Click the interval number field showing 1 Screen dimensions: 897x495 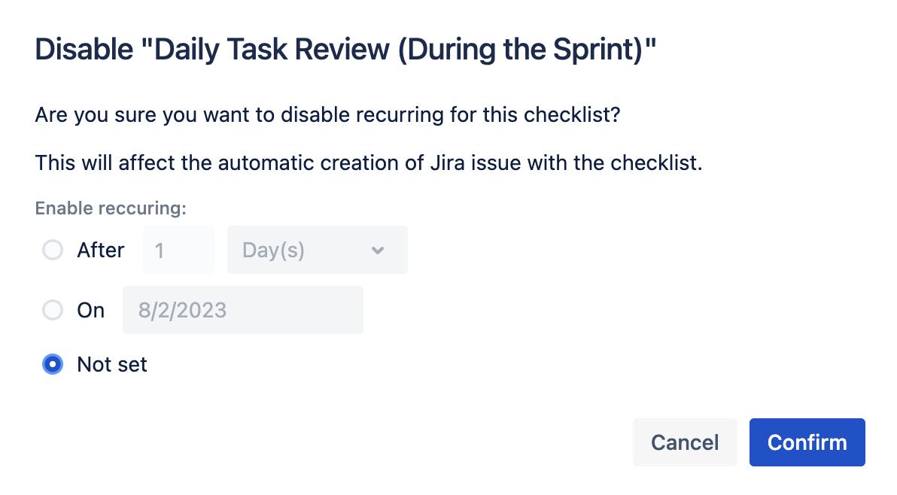pyautogui.click(x=178, y=250)
